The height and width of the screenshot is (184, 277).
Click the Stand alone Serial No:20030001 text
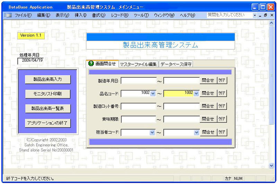pyautogui.click(x=46, y=150)
